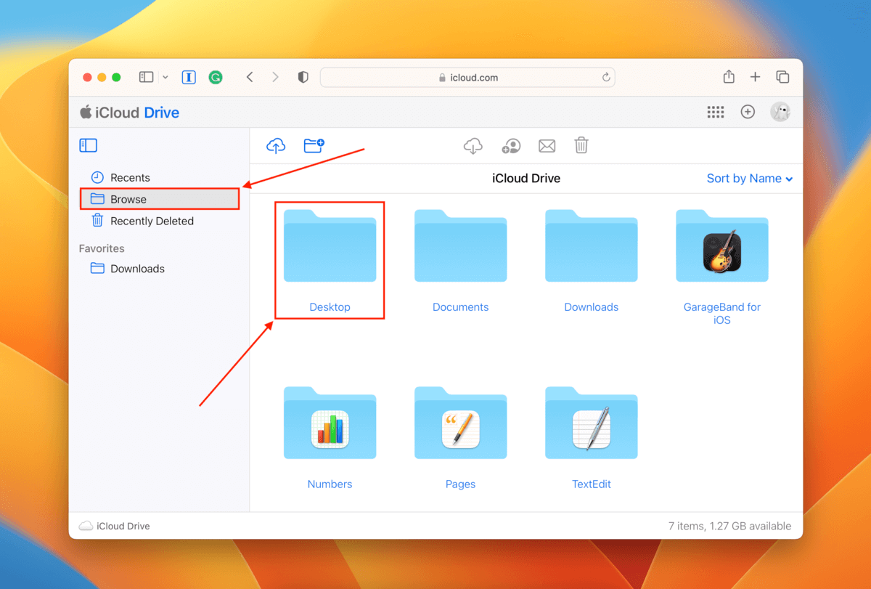Toggle Safari's sidebar button

(147, 77)
